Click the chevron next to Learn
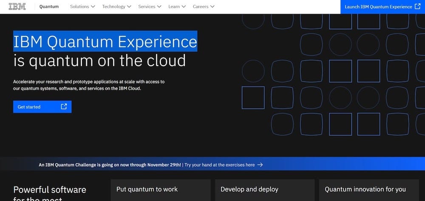This screenshot has height=201, width=425. click(x=184, y=6)
